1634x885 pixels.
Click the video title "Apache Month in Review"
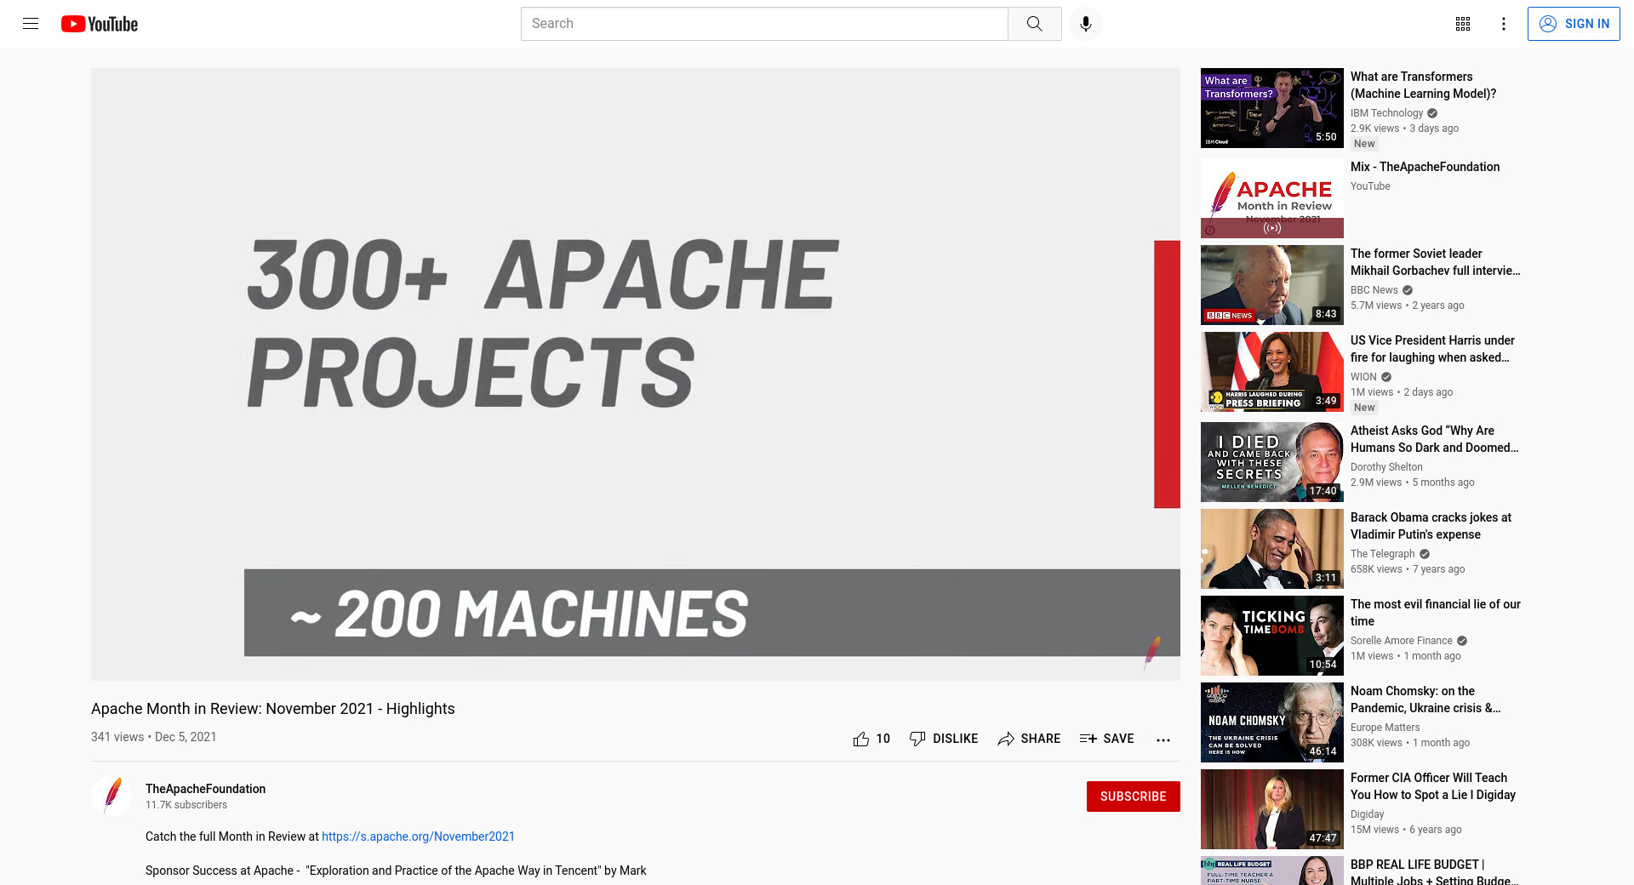272,709
